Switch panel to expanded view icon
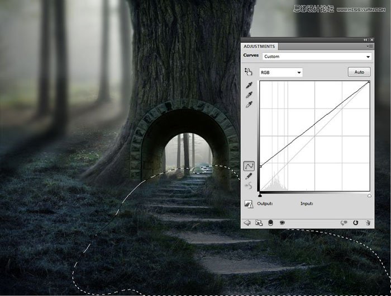This screenshot has height=296, width=391. [x=259, y=223]
